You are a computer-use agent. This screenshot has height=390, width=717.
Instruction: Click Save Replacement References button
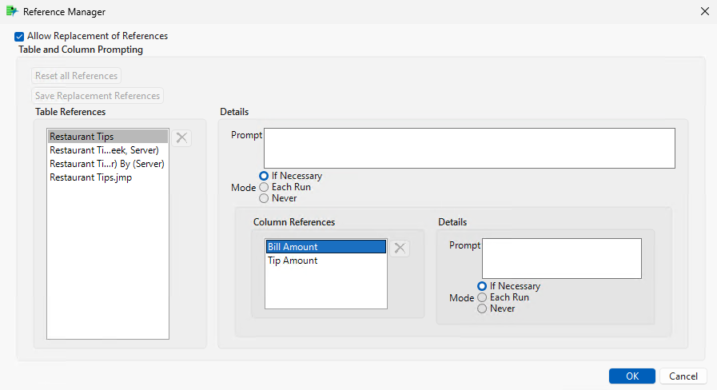98,96
